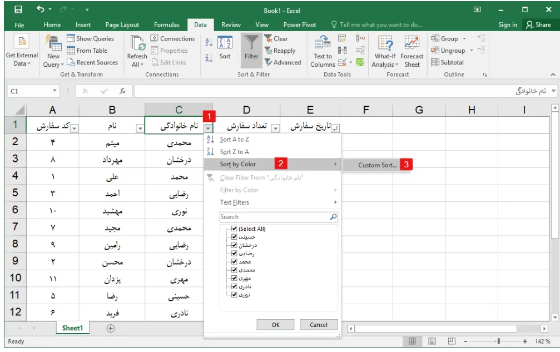Click Sort A to Z ribbon icon

point(209,42)
